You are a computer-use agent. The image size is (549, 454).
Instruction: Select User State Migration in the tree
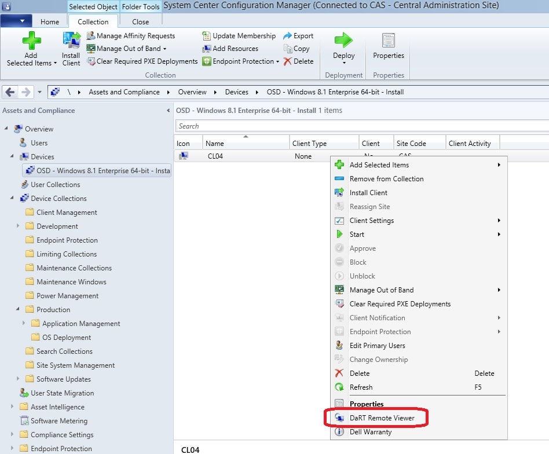pos(62,393)
